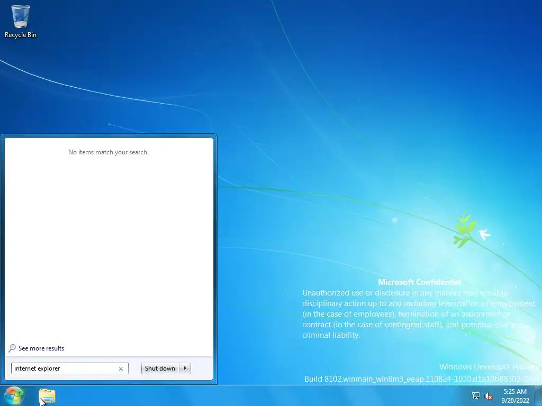This screenshot has width=542, height=406.
Task: Click the network status tray icon
Action: [x=476, y=395]
